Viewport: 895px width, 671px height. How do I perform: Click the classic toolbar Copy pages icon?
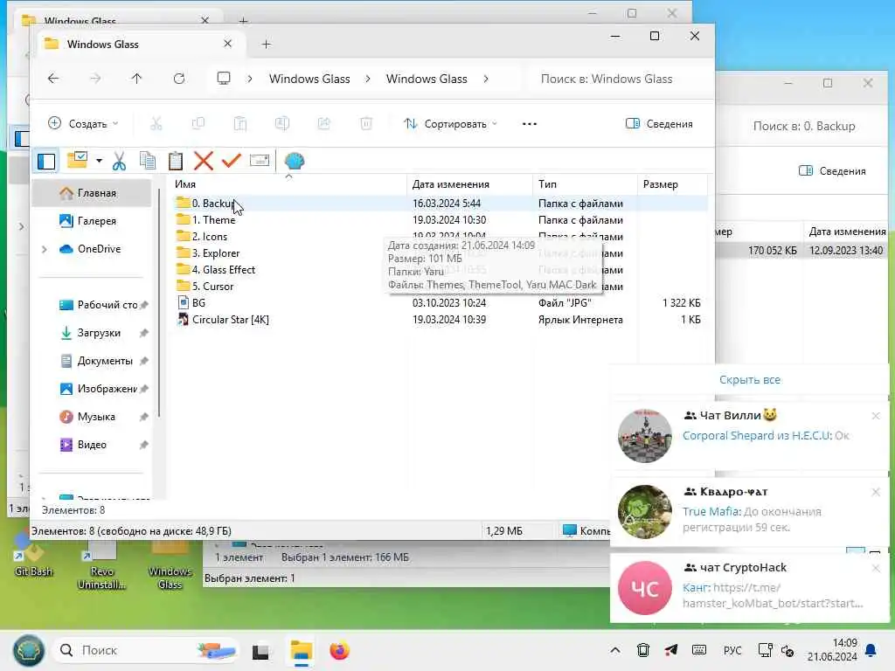[x=147, y=162]
